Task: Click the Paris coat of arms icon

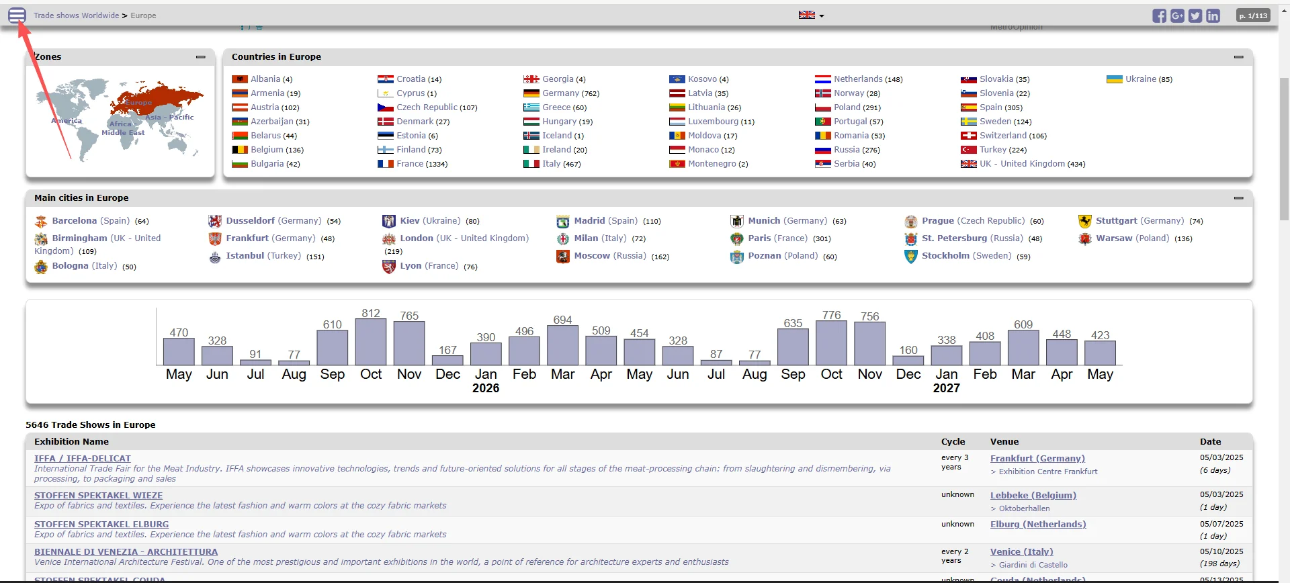Action: 737,239
